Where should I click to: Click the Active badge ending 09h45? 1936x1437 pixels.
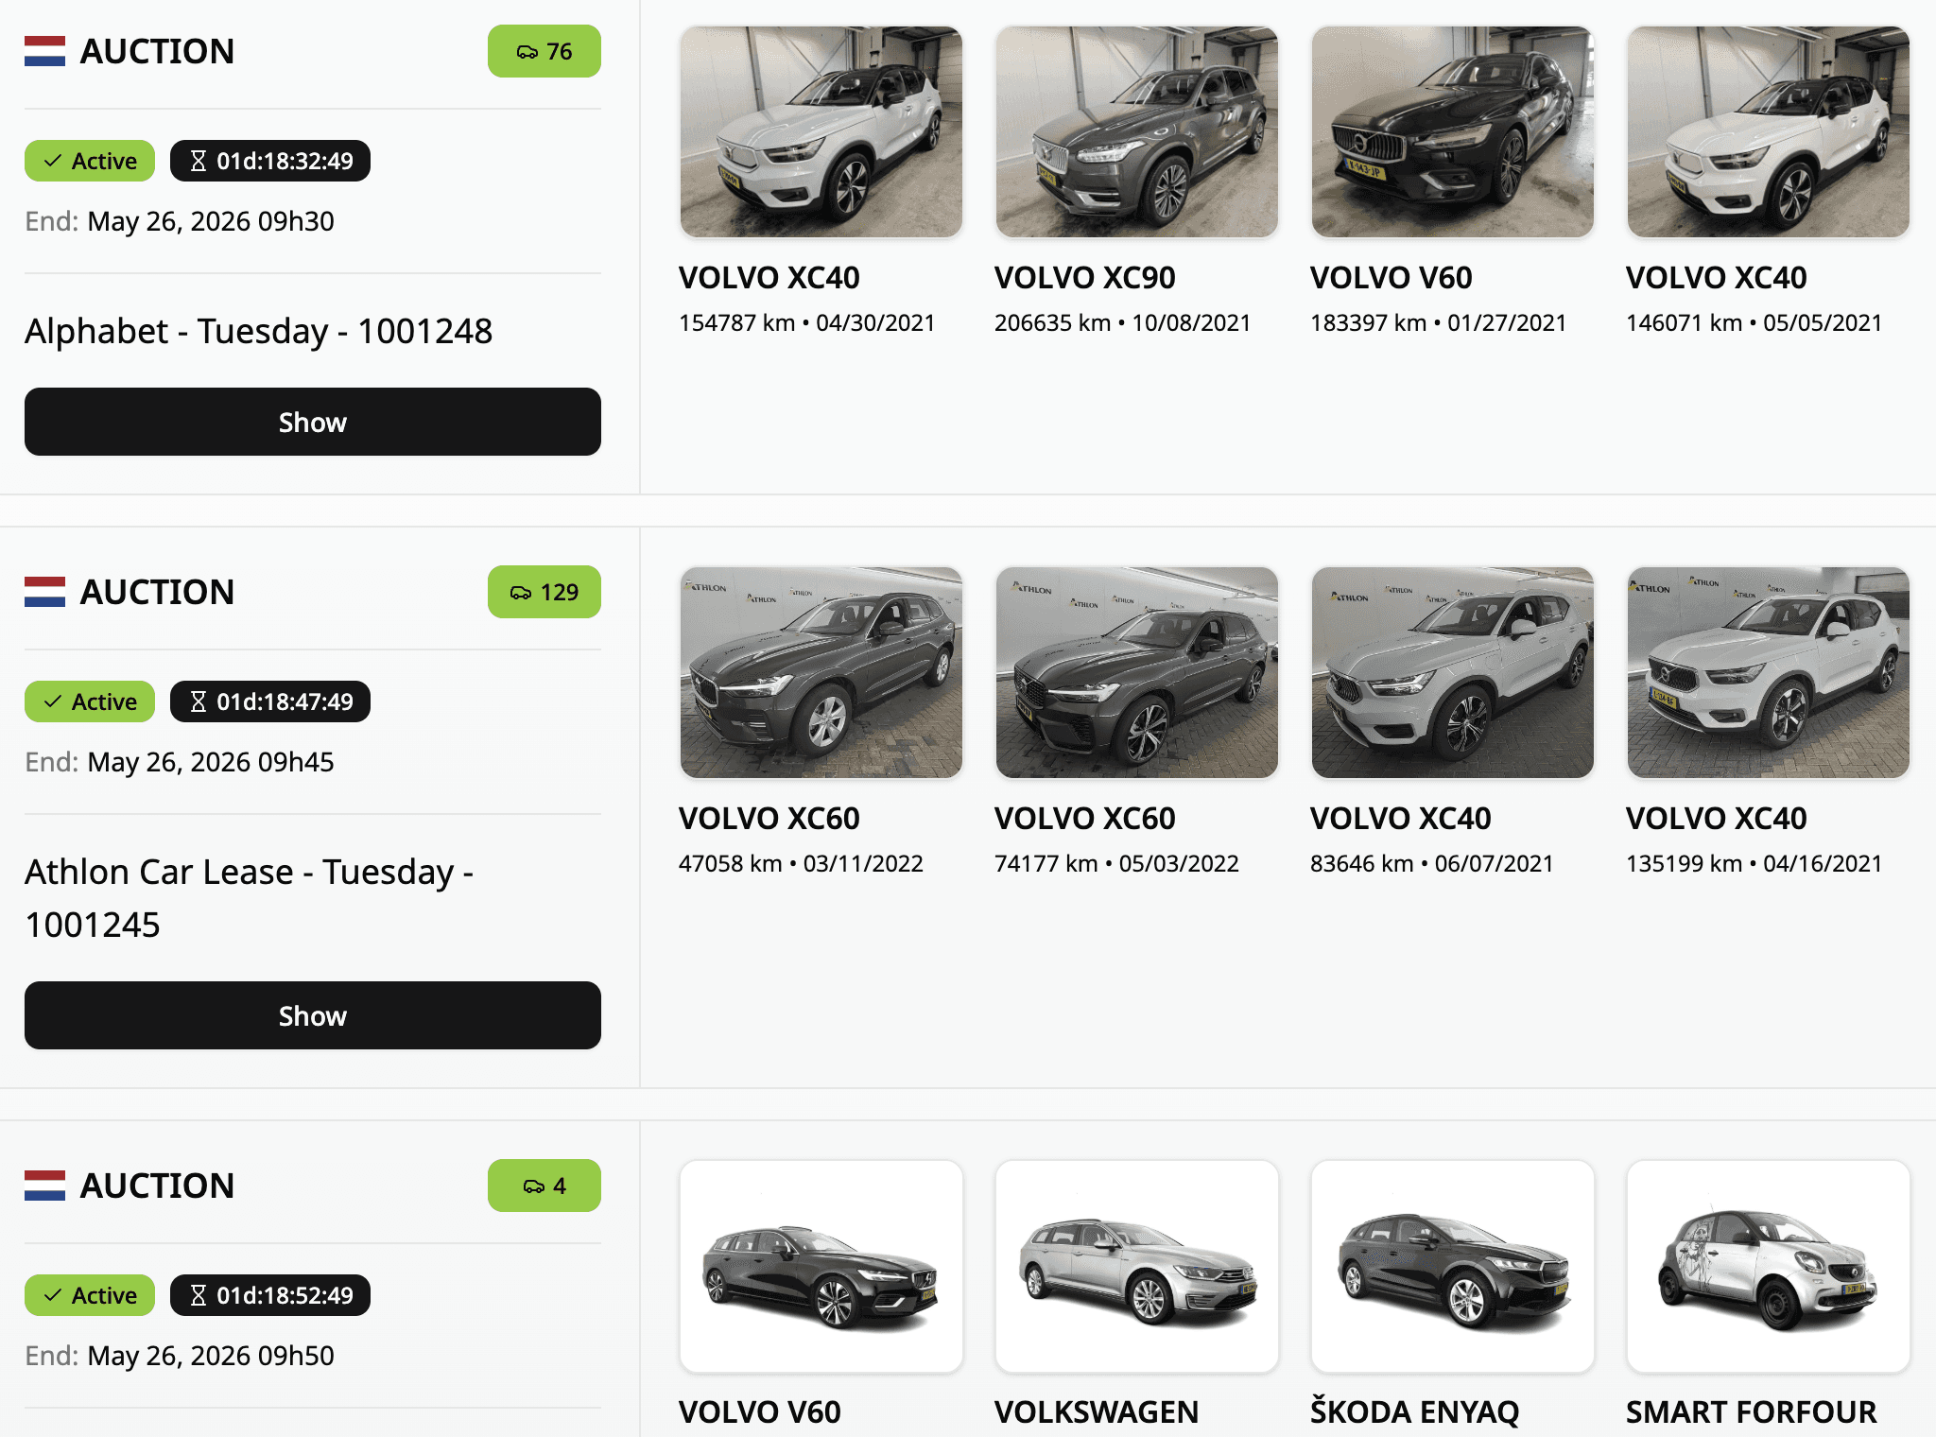pos(90,701)
